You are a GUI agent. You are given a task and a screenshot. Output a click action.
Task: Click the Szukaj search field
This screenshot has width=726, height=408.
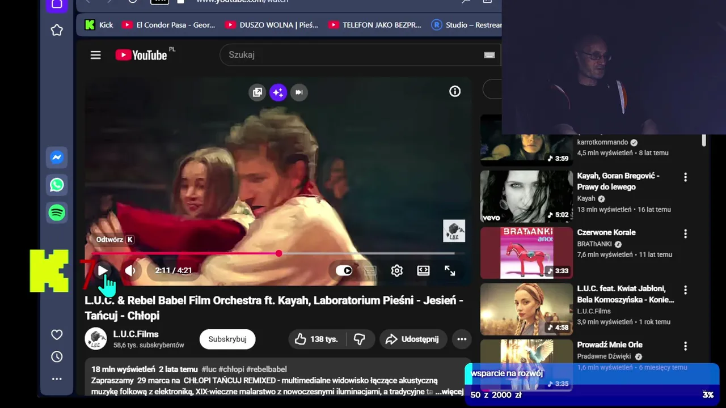(x=360, y=55)
